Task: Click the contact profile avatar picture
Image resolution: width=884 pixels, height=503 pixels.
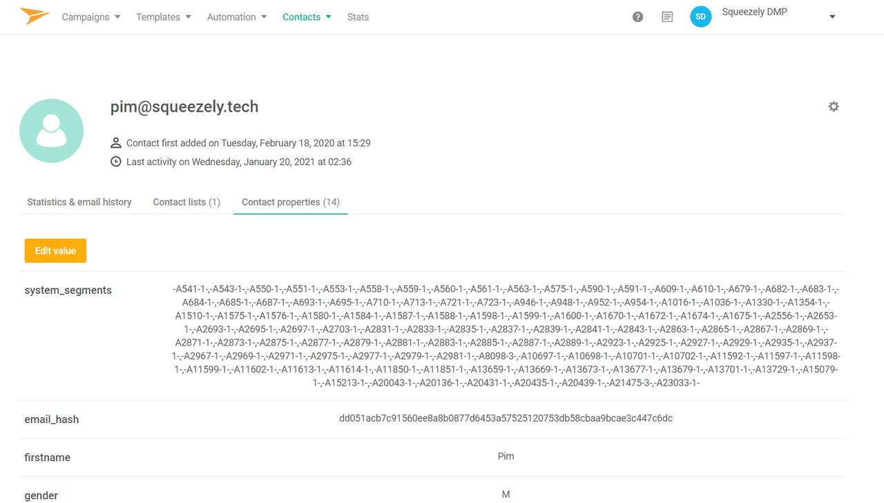Action: 52,131
